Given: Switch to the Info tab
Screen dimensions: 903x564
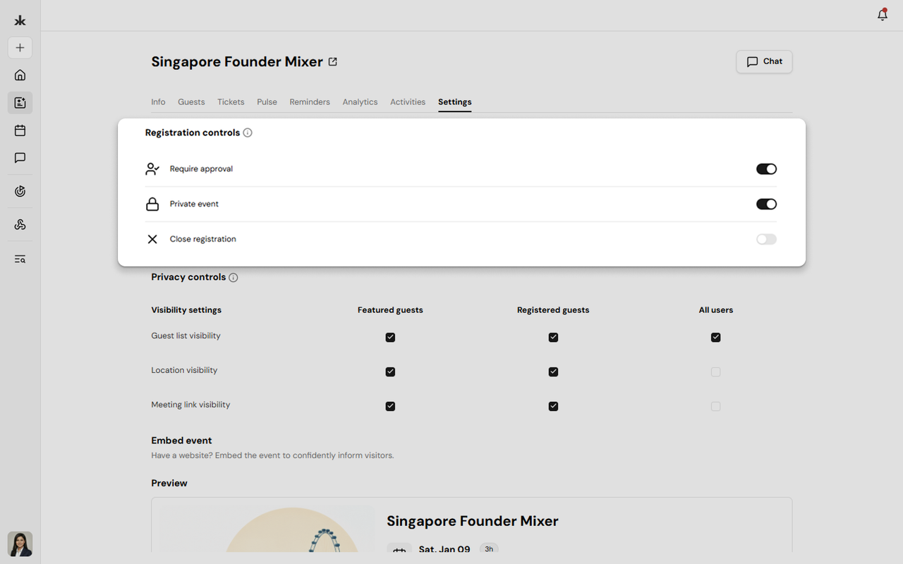Looking at the screenshot, I should click(x=158, y=102).
